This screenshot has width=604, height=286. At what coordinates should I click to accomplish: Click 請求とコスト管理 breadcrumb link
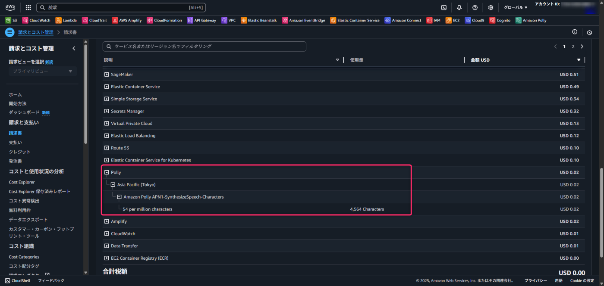[36, 32]
